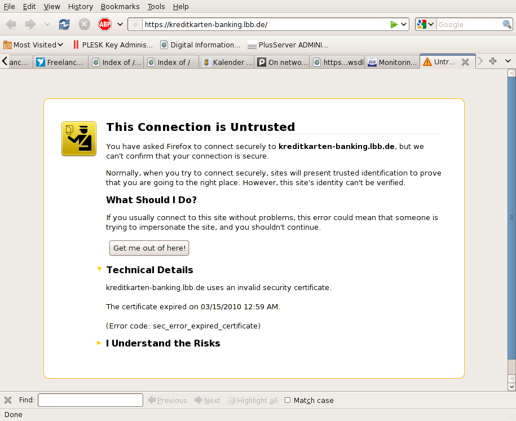
Task: Open the History menu
Action: pos(81,7)
